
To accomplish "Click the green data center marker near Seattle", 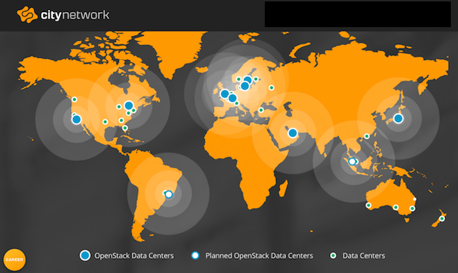I will (x=74, y=99).
